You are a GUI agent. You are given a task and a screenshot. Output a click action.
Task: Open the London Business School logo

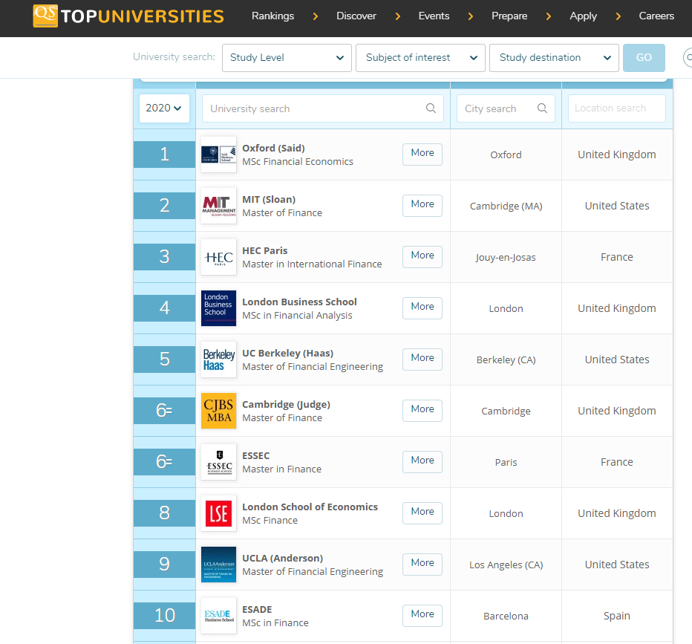coord(218,308)
